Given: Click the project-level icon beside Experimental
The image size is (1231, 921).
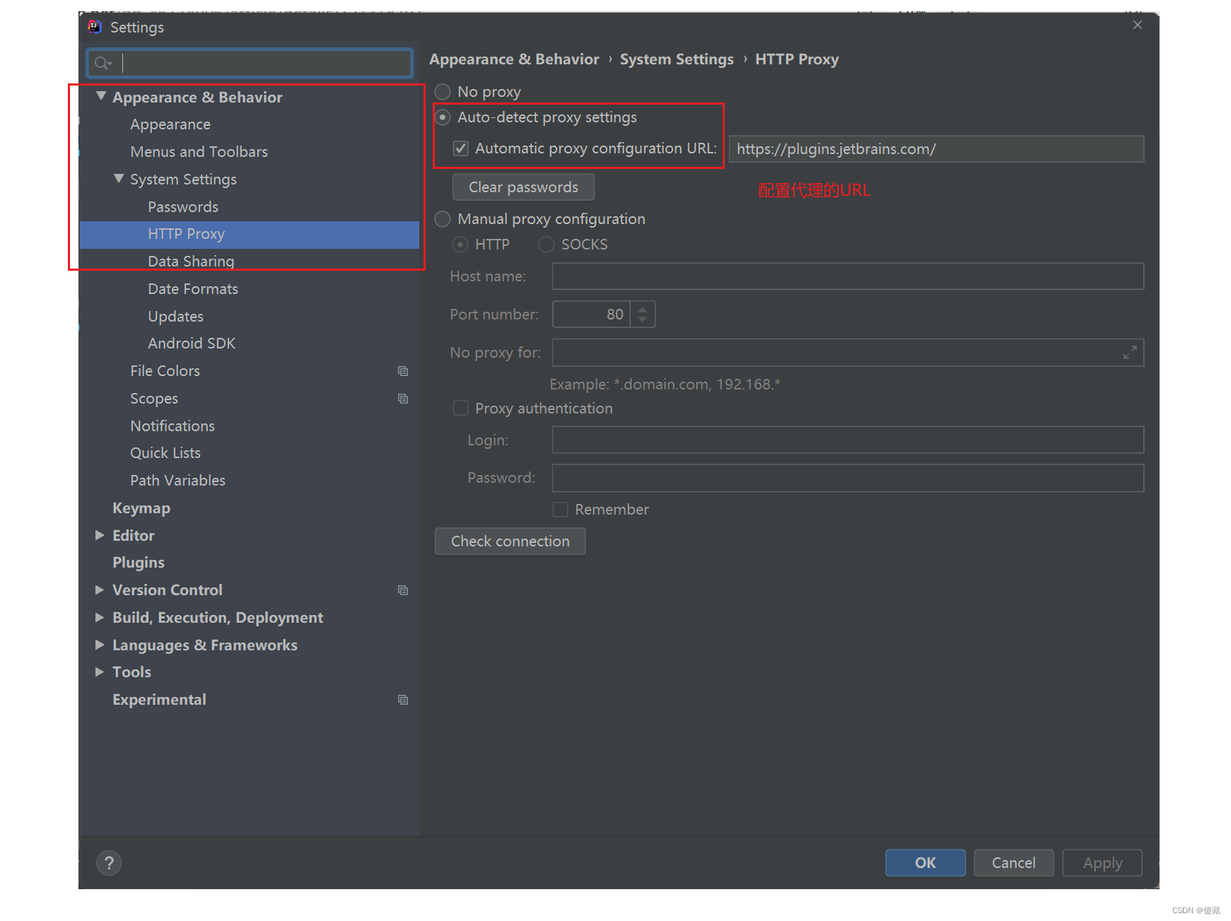Looking at the screenshot, I should [x=403, y=700].
